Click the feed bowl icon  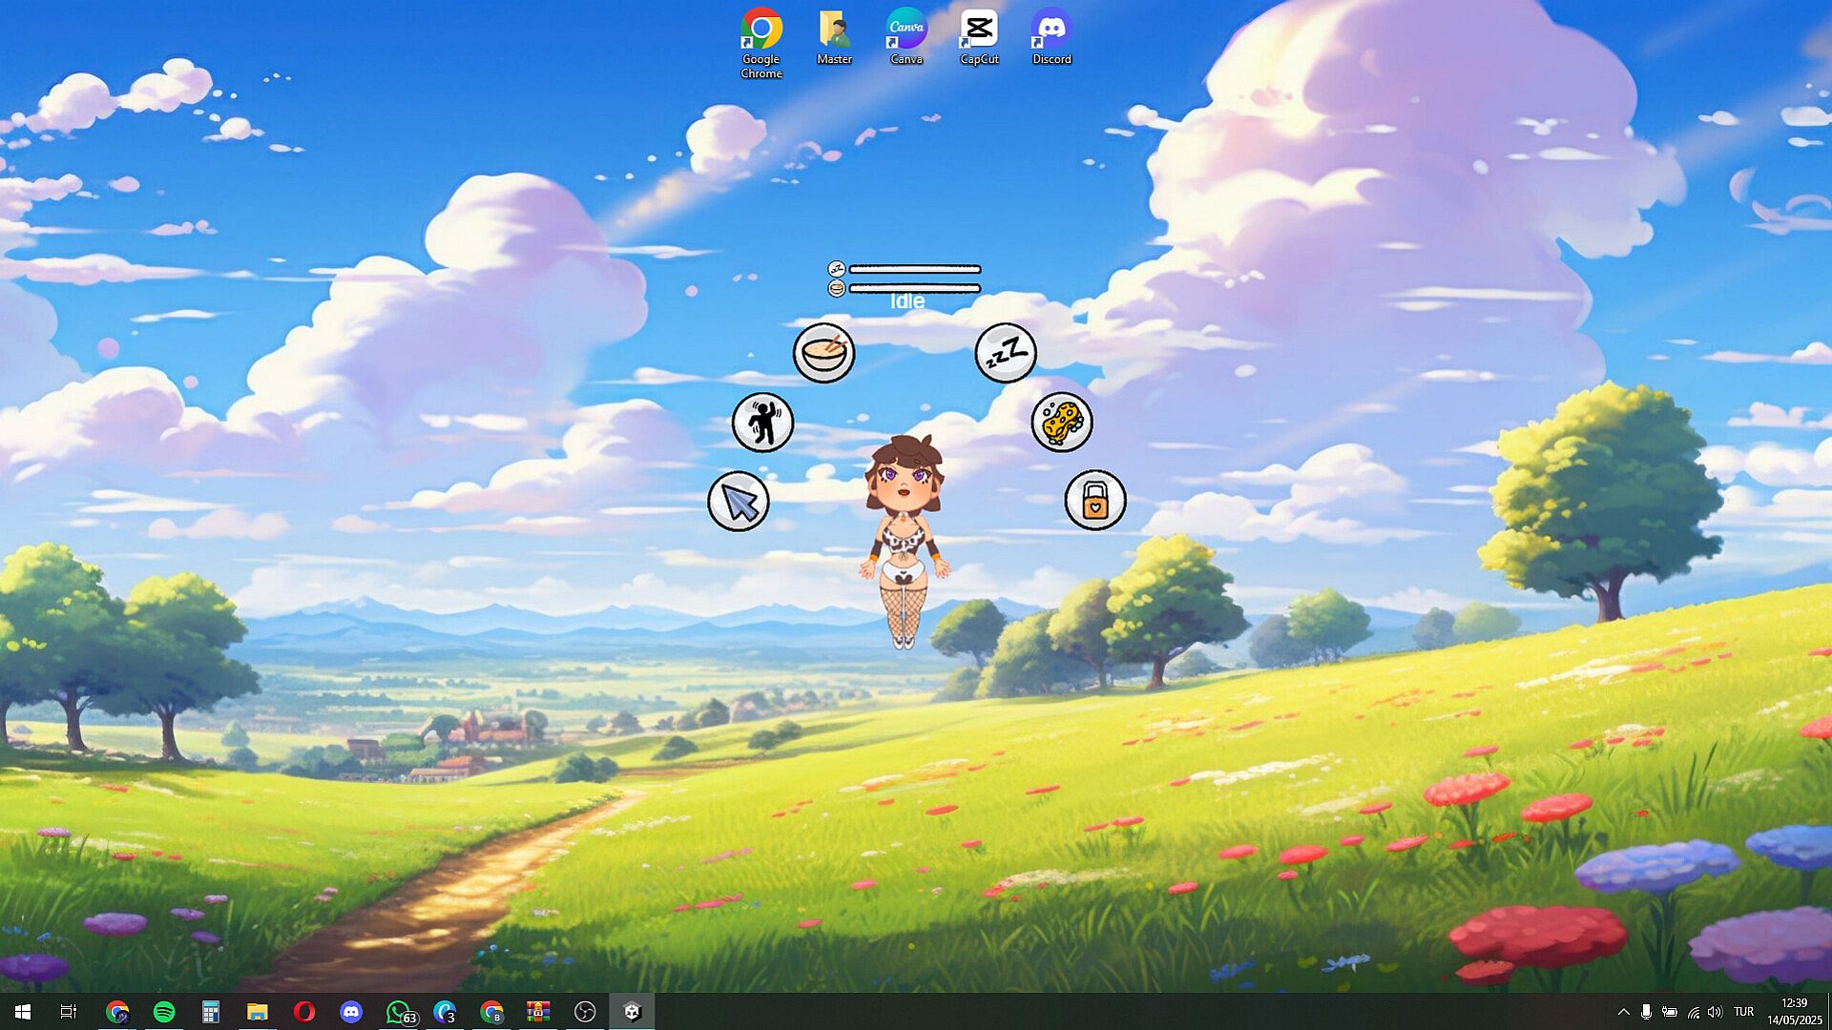pyautogui.click(x=823, y=353)
